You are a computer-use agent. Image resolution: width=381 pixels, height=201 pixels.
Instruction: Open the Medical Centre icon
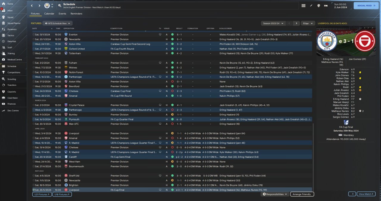coord(4,60)
